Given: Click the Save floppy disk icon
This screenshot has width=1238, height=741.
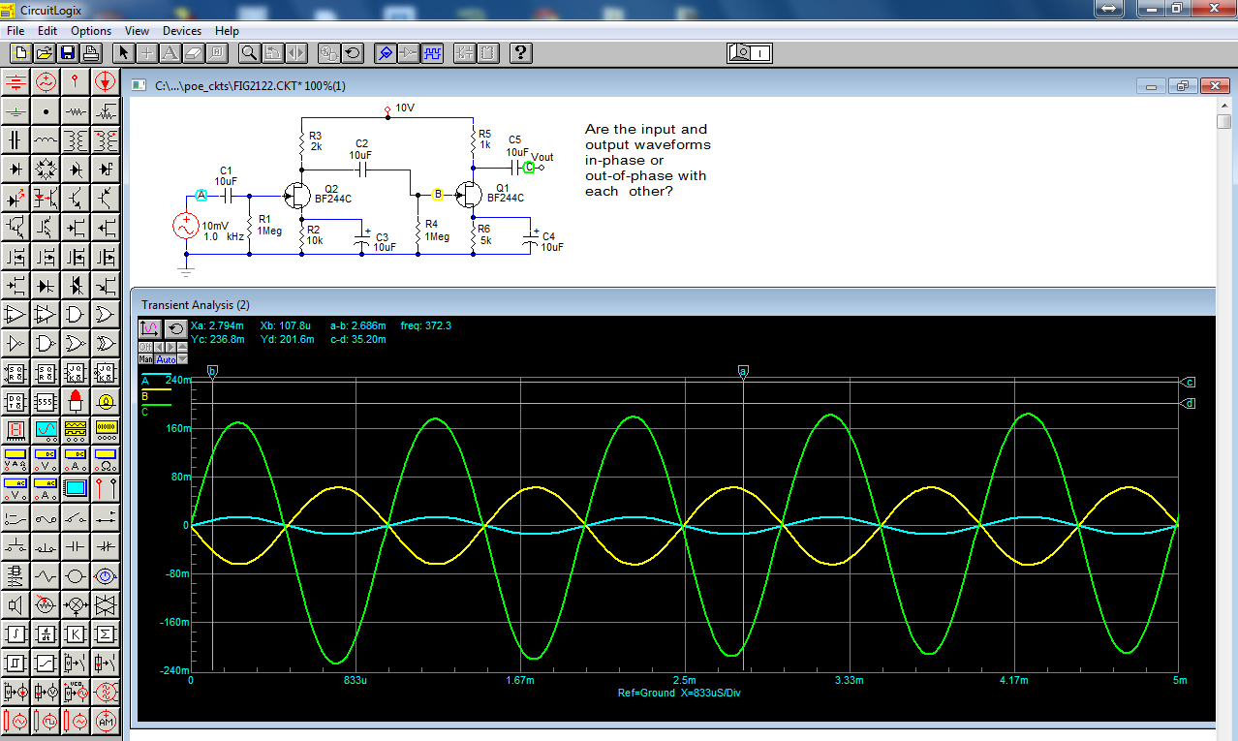Looking at the screenshot, I should (x=68, y=53).
